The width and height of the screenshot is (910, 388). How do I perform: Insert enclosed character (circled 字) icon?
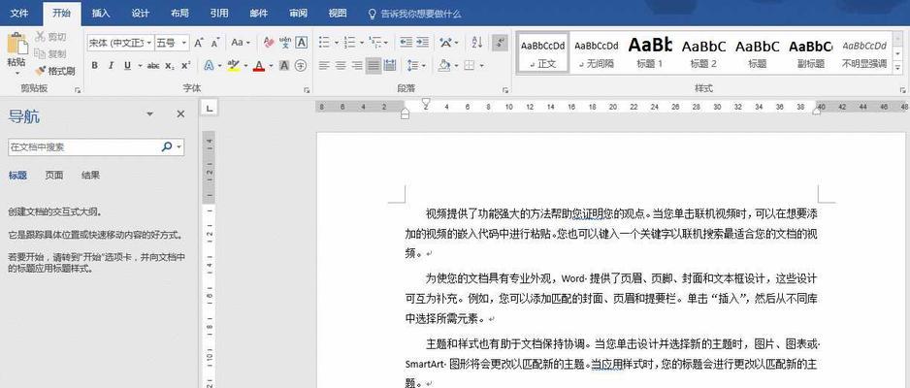pos(300,66)
